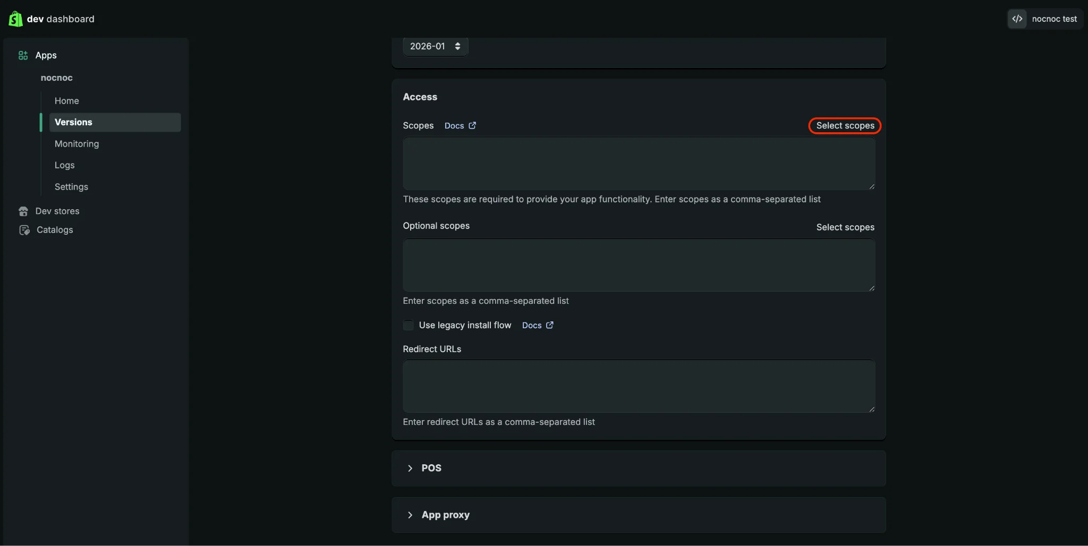Viewport: 1088px width, 546px height.
Task: Open the 2026-01 API version dropdown
Action: click(435, 46)
